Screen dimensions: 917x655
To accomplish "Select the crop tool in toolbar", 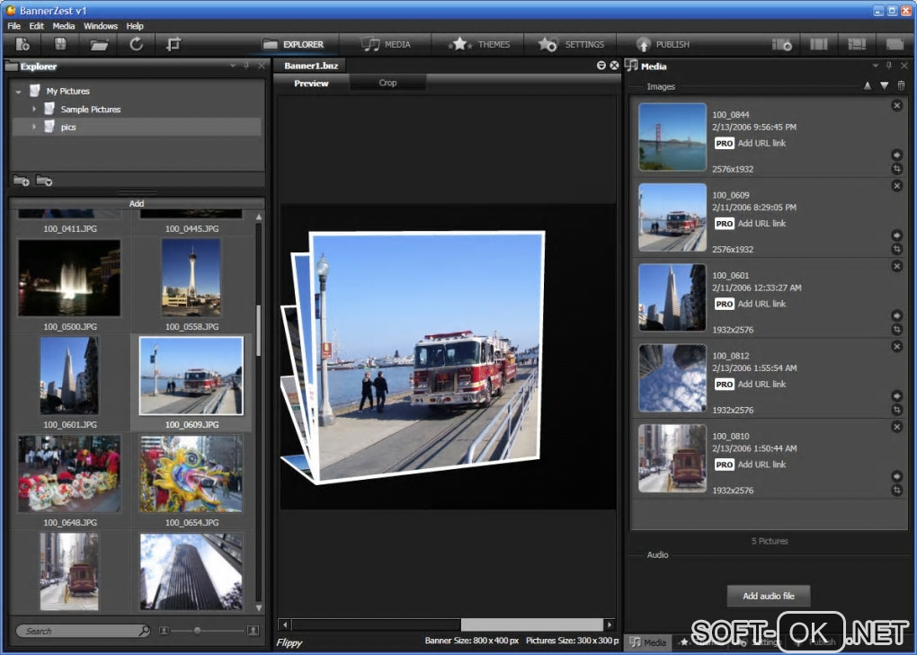I will click(x=174, y=44).
